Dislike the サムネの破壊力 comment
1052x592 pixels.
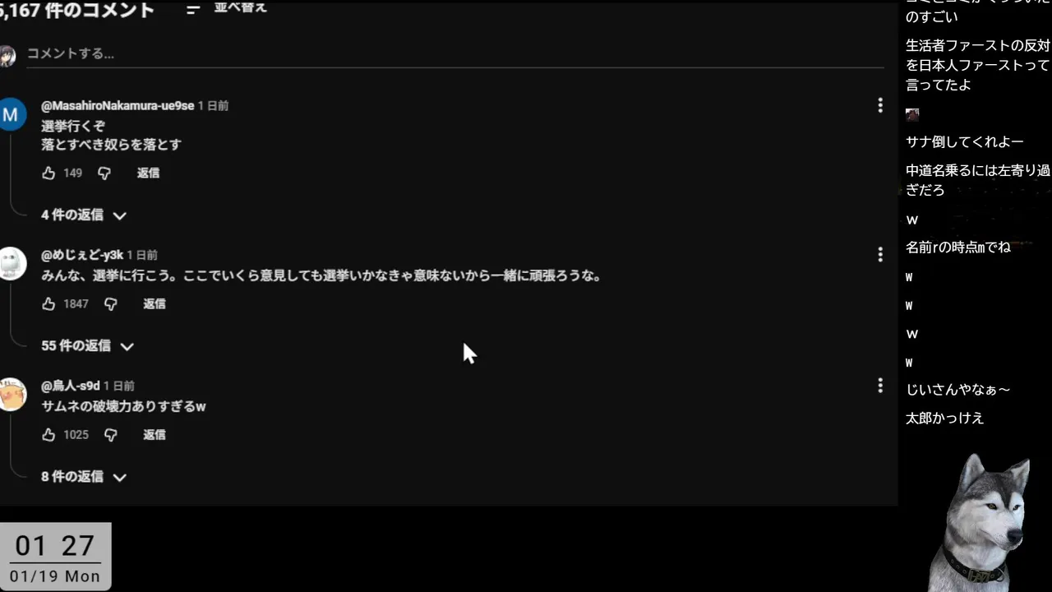click(x=111, y=435)
